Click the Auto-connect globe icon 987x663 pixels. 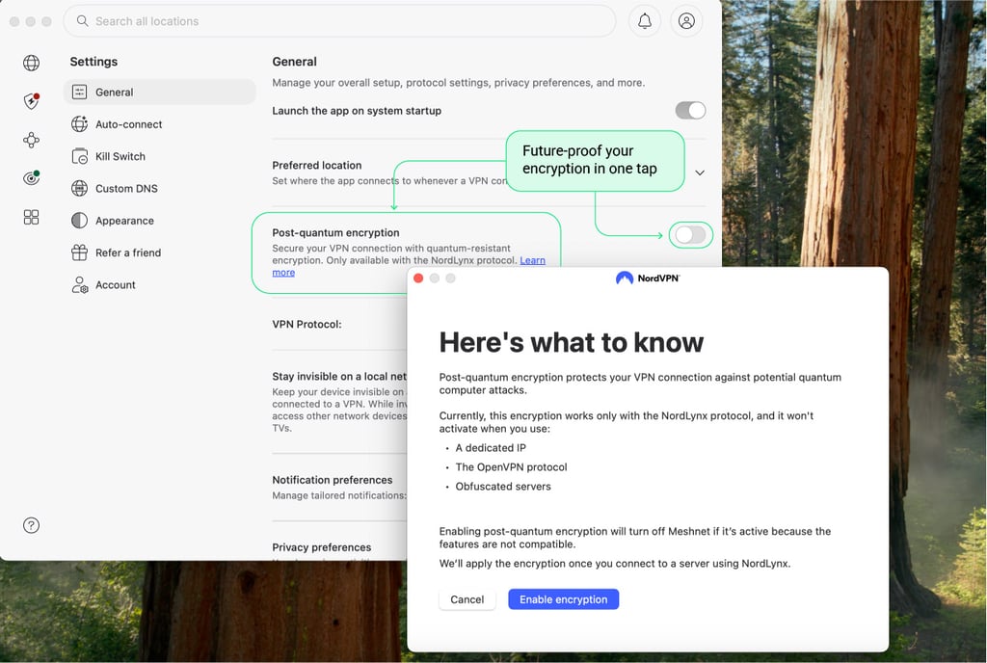[x=79, y=124]
